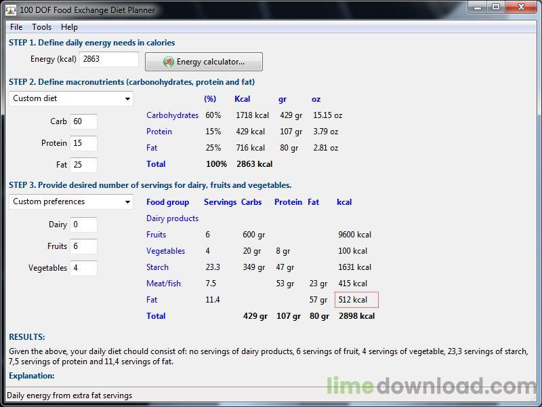
Task: Open the Tools menu
Action: (41, 27)
